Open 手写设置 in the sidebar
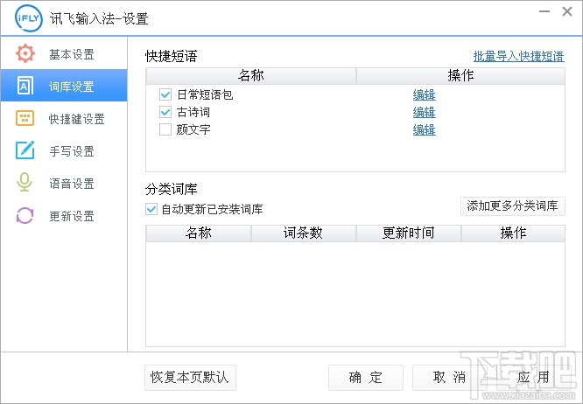 pos(64,150)
